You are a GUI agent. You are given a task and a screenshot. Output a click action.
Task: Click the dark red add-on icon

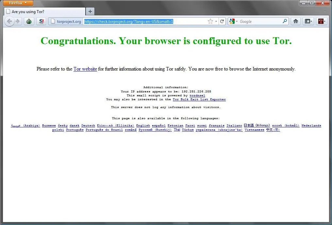(321, 22)
